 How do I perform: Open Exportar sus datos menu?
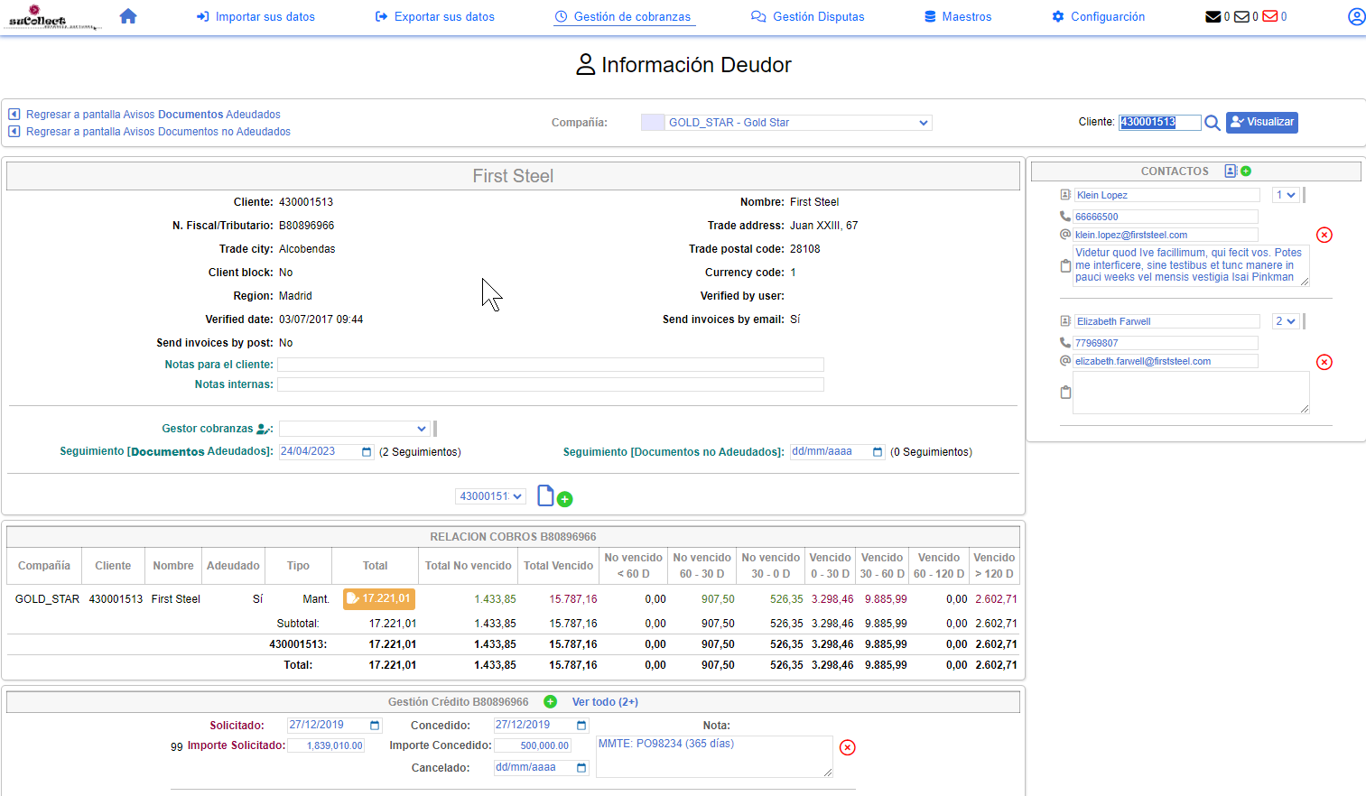tap(434, 16)
